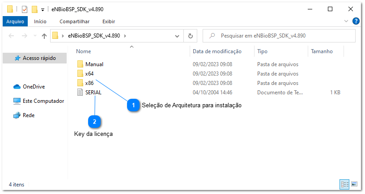The width and height of the screenshot is (365, 194).
Task: Click the search box Pesquisar em eNBioBSP_SDK_v4.890
Action: click(279, 36)
